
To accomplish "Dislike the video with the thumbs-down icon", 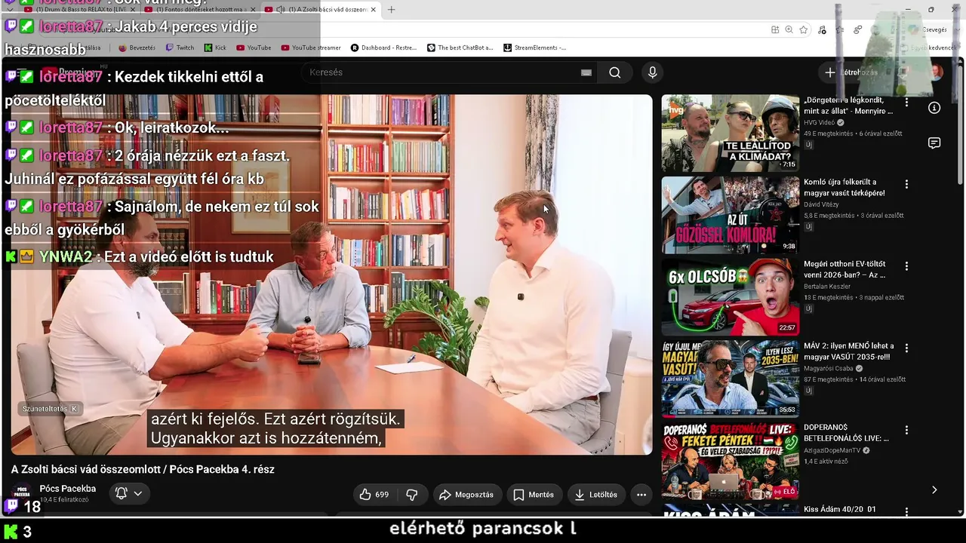I will [412, 495].
